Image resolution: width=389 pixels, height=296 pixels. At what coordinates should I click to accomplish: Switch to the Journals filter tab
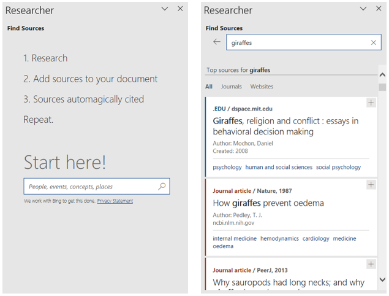[231, 87]
